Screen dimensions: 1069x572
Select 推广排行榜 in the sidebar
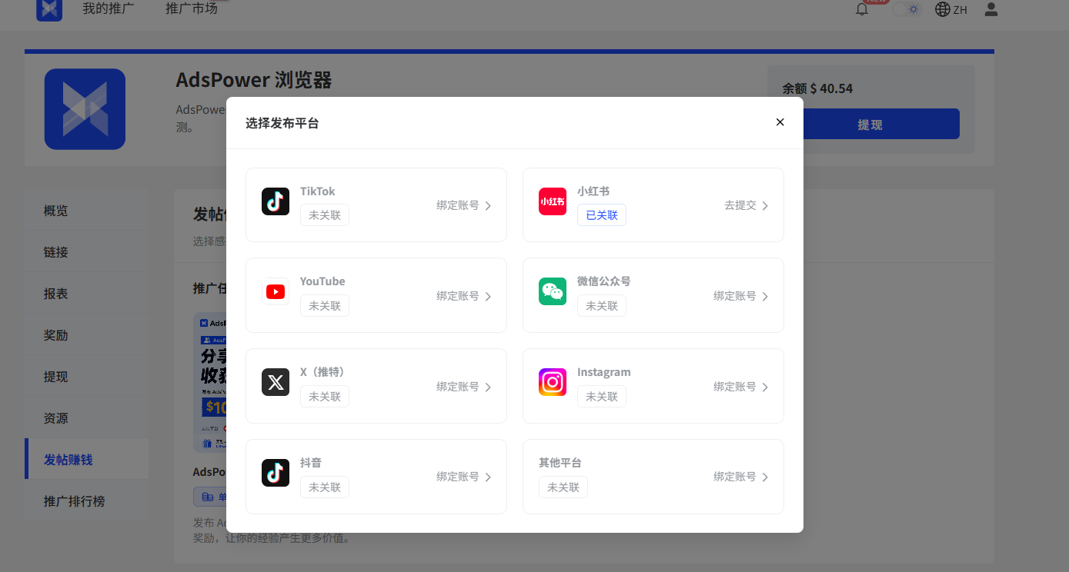click(86, 501)
